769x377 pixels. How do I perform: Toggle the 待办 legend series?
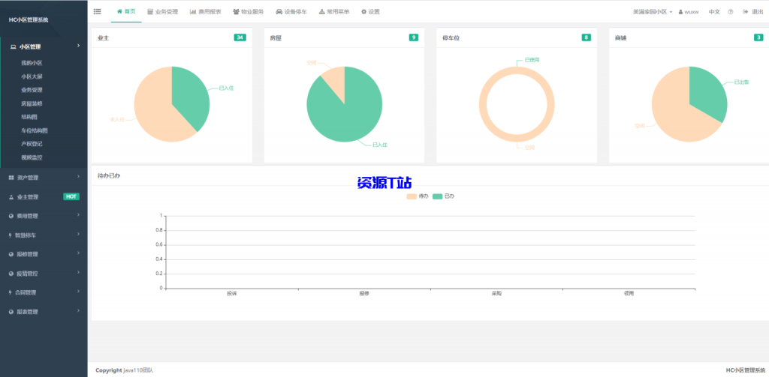417,196
